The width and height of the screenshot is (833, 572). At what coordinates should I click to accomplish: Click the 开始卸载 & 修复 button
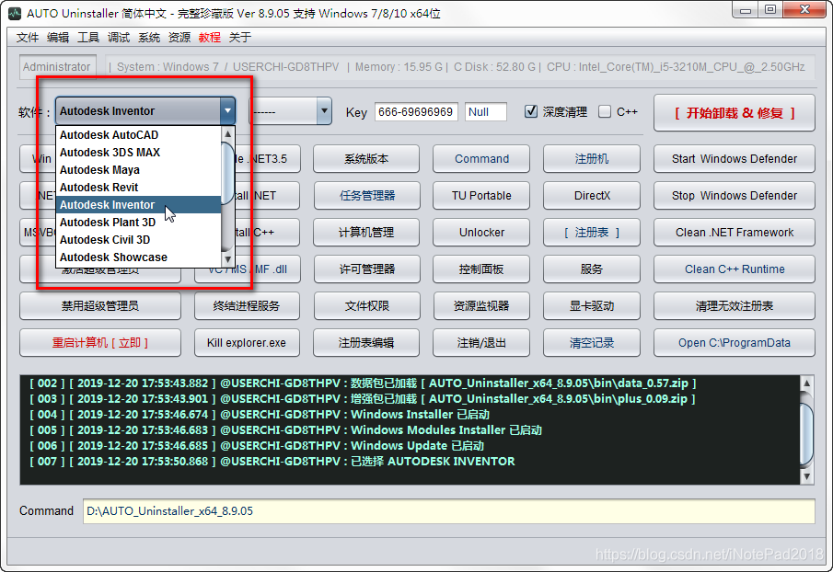click(x=735, y=113)
